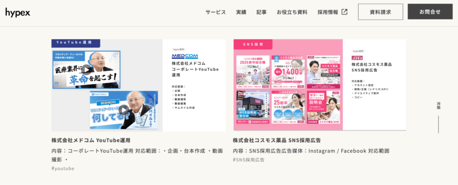Click the MEDCOM logo in the card
Viewport: 458px width, 185px height.
point(185,56)
